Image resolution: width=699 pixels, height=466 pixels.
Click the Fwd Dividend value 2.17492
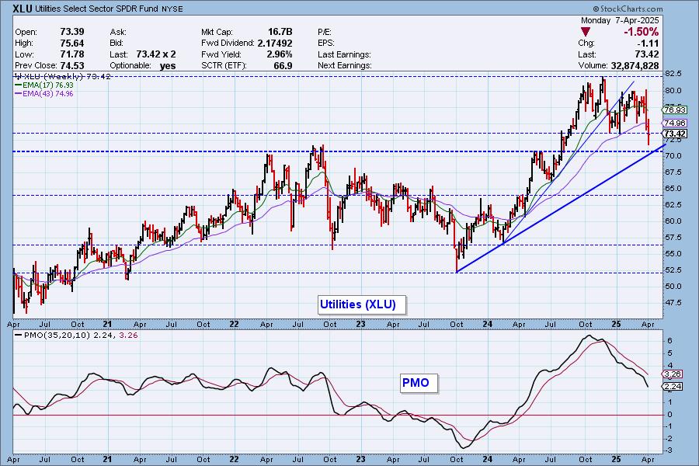[x=275, y=43]
